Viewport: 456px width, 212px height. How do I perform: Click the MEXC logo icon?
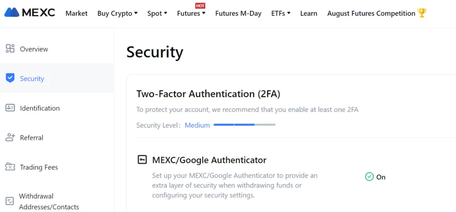12,12
